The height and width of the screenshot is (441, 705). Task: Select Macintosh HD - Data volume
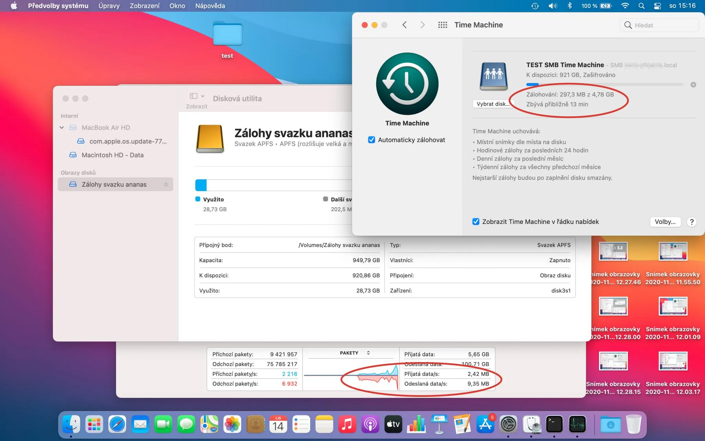pyautogui.click(x=113, y=155)
